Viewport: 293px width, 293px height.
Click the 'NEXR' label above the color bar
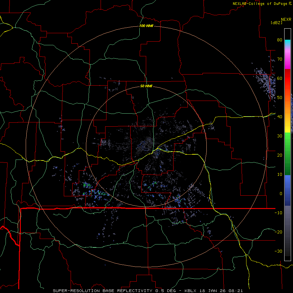pyautogui.click(x=286, y=20)
